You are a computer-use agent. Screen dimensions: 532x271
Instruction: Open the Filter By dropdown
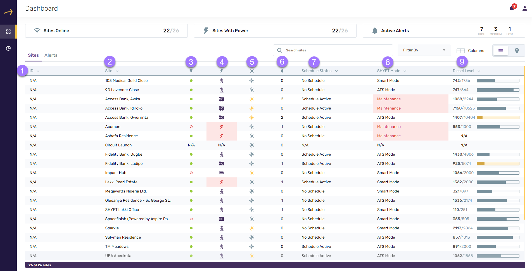pos(424,50)
